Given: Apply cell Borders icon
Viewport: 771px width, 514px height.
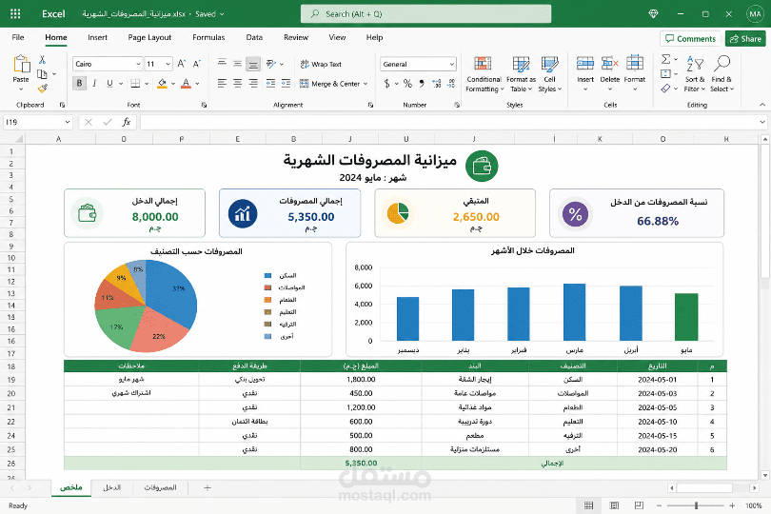Looking at the screenshot, I should tap(135, 84).
